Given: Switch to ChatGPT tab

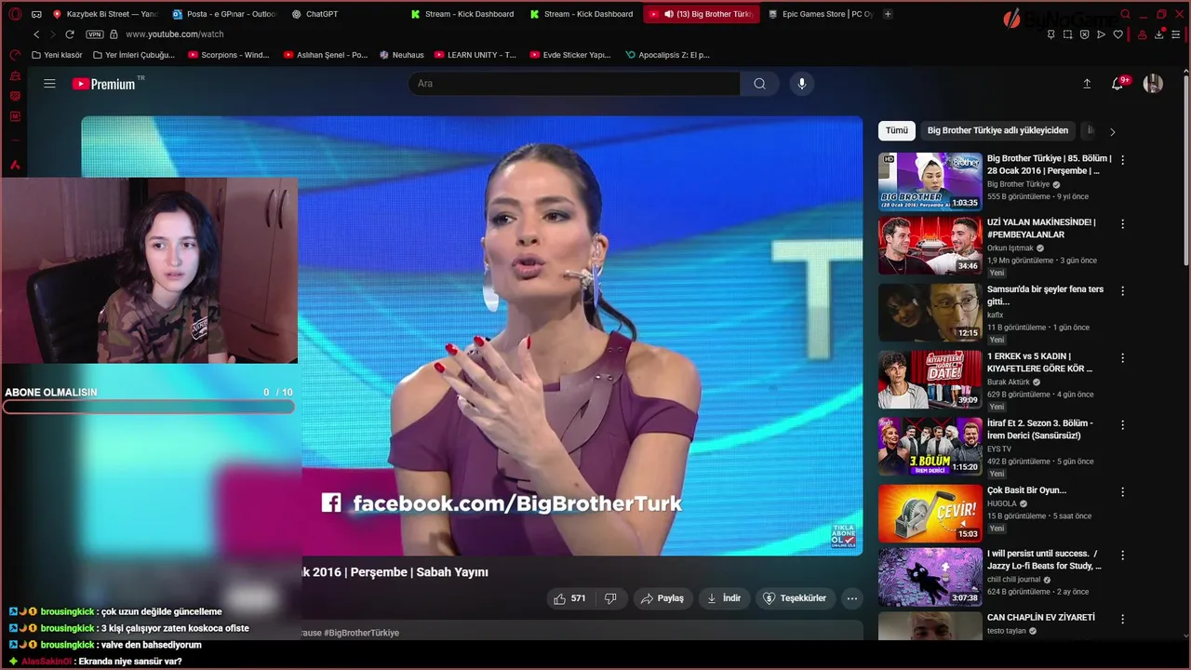Looking at the screenshot, I should click(x=342, y=14).
